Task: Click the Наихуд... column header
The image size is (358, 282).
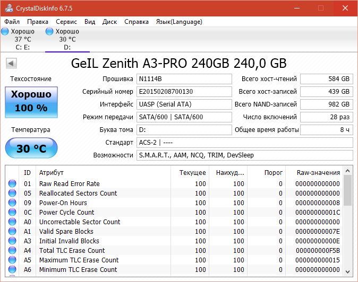Action: 228,173
